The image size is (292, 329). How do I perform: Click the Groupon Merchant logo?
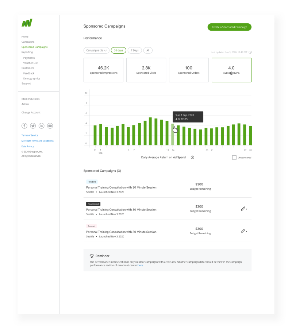pos(27,23)
